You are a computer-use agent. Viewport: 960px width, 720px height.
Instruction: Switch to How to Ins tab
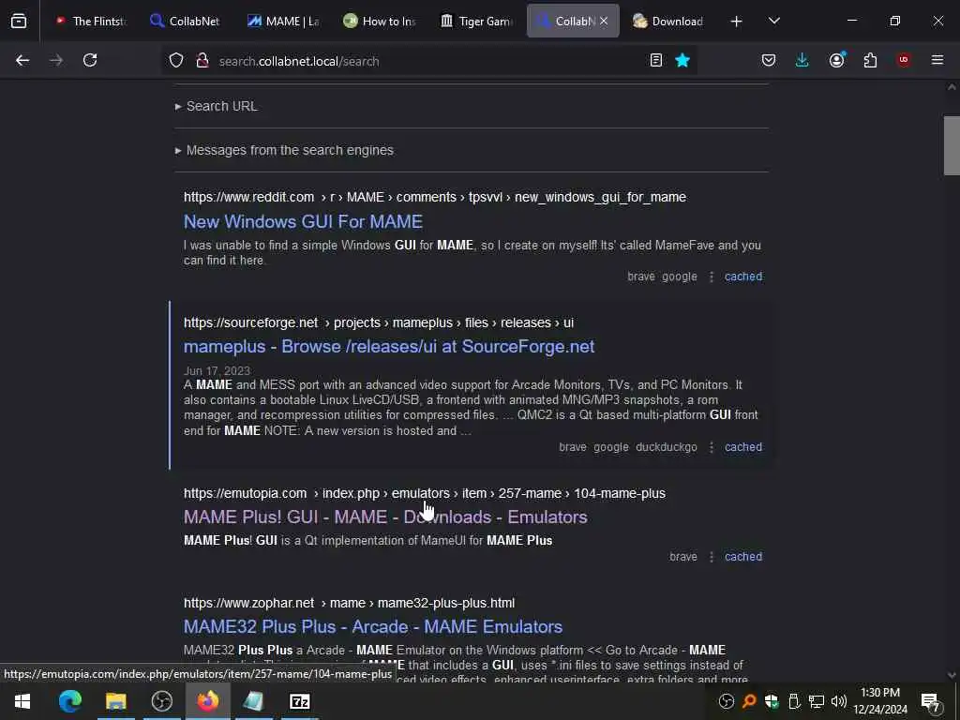point(380,21)
